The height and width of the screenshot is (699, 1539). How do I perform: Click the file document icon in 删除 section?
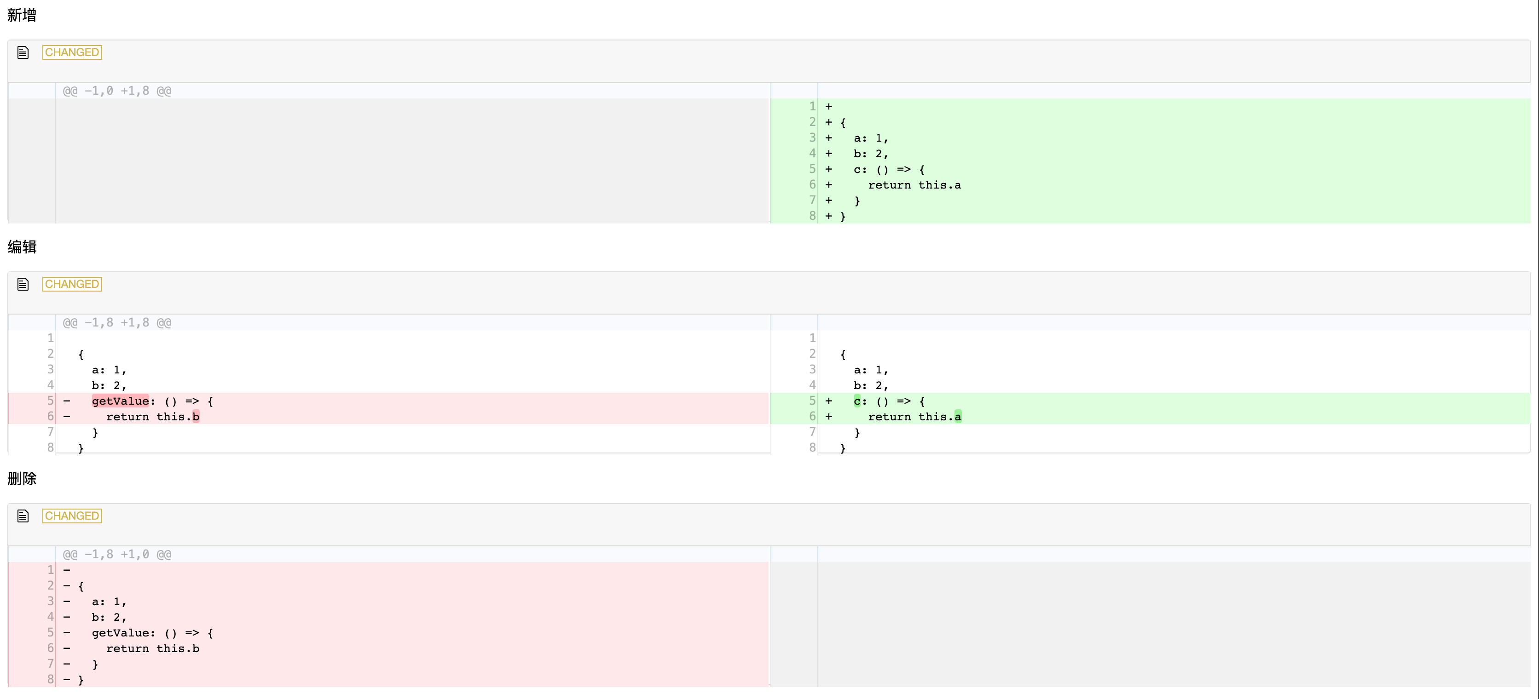[23, 515]
